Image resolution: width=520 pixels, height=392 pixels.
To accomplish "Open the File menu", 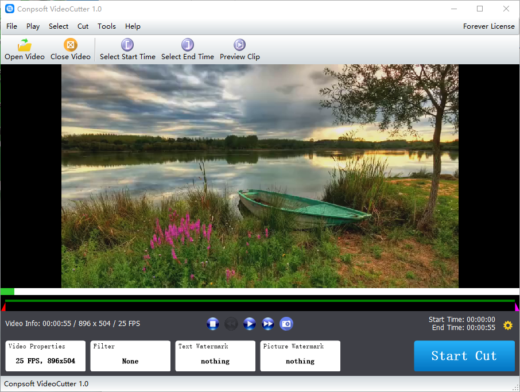I will tap(11, 26).
